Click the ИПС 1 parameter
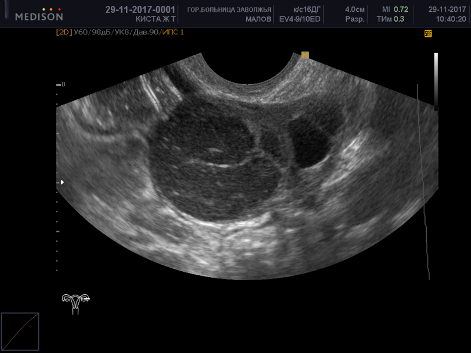Image resolution: width=471 pixels, height=353 pixels. pos(173,32)
